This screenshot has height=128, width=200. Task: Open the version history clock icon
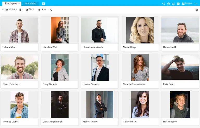point(168,4)
